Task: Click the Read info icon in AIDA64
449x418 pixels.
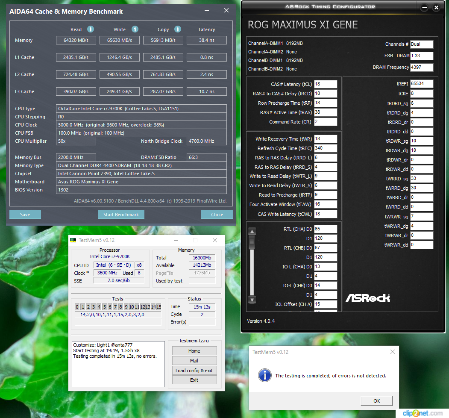Action: click(91, 29)
